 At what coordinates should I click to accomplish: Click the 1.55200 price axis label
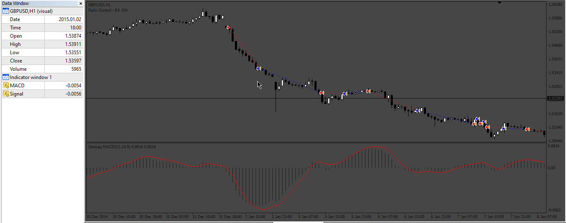click(x=555, y=32)
